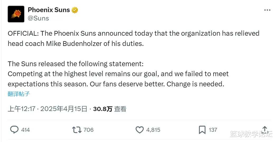Click the 30.8万 查看 view count
The image size is (276, 142).
[110, 109]
